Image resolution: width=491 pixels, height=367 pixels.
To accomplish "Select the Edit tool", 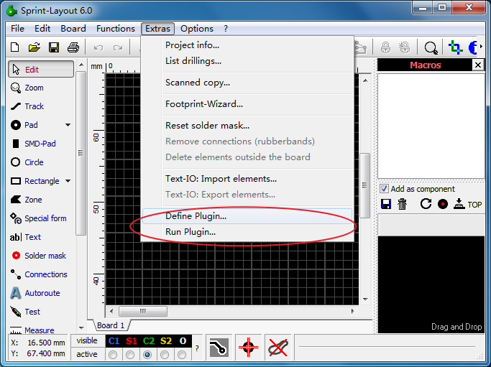I will pyautogui.click(x=41, y=69).
